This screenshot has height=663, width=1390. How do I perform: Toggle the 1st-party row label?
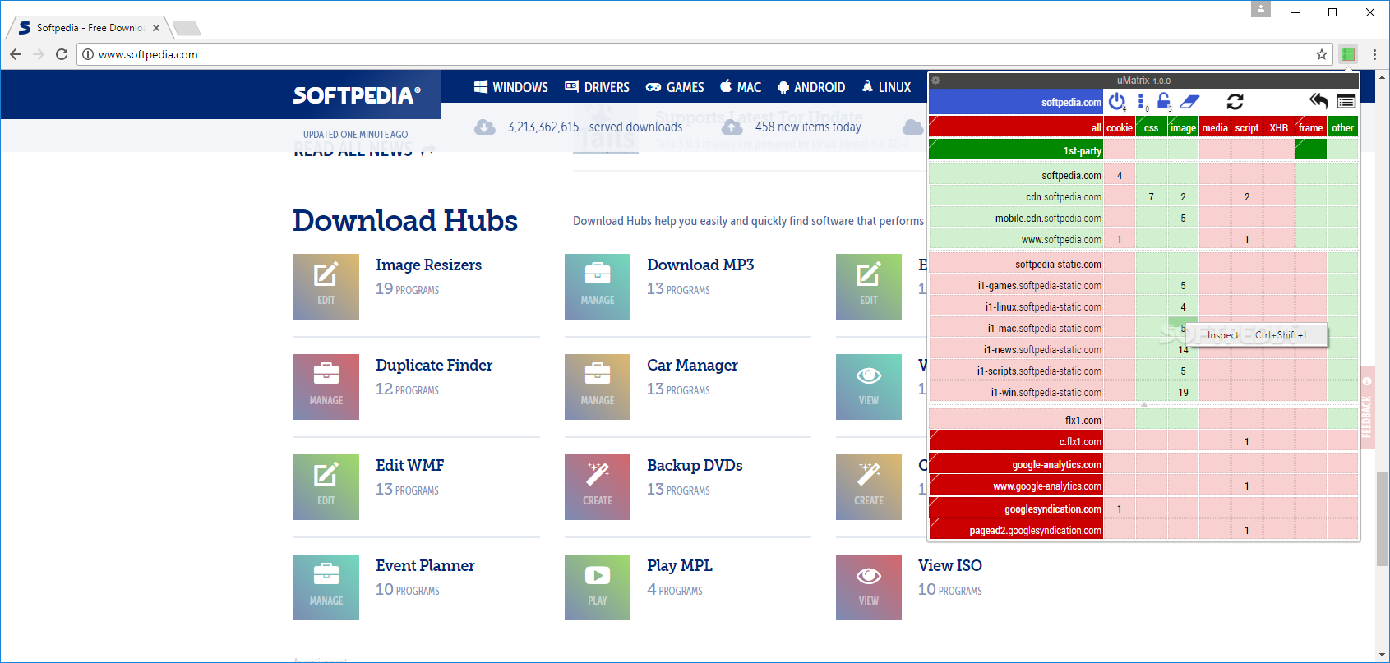click(x=1016, y=150)
